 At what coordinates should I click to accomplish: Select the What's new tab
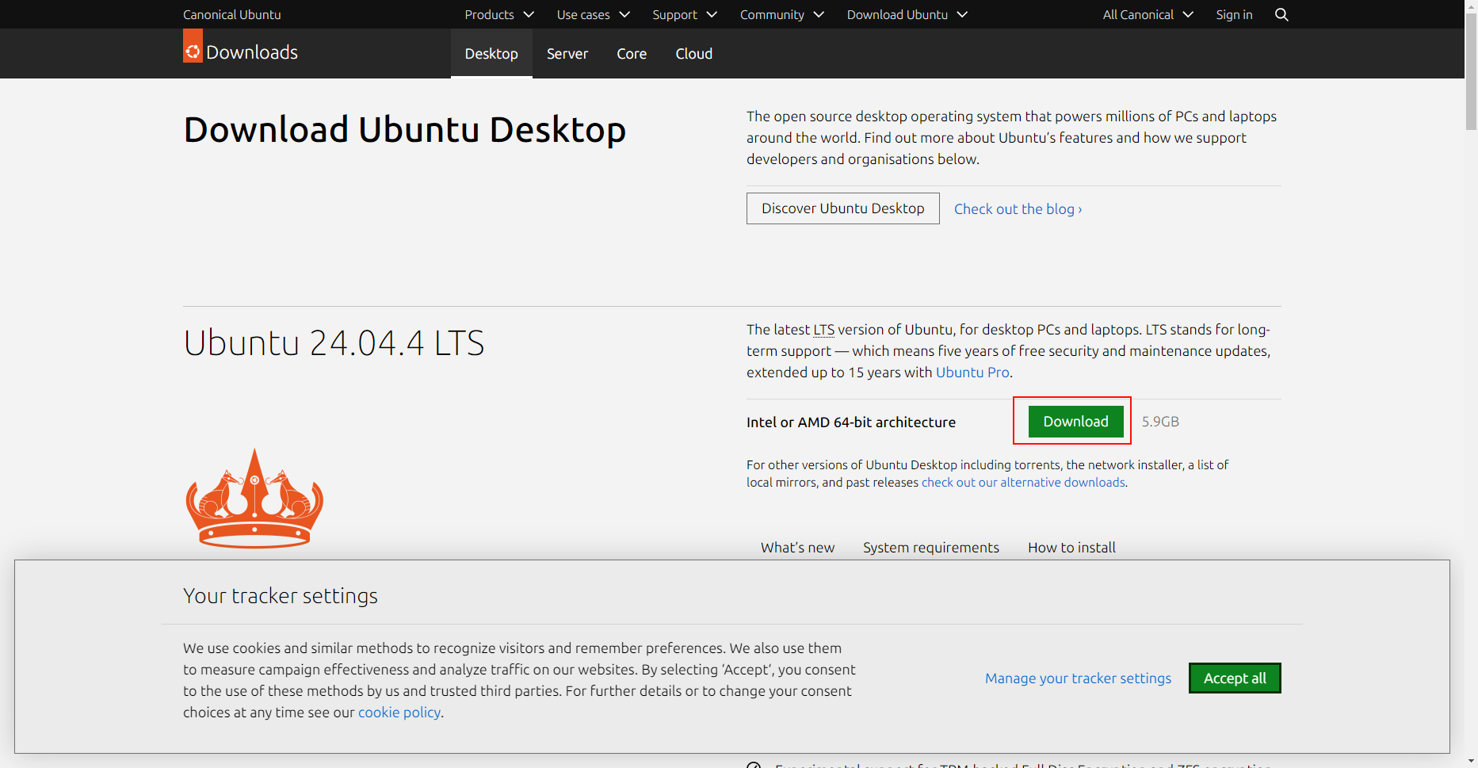(797, 548)
